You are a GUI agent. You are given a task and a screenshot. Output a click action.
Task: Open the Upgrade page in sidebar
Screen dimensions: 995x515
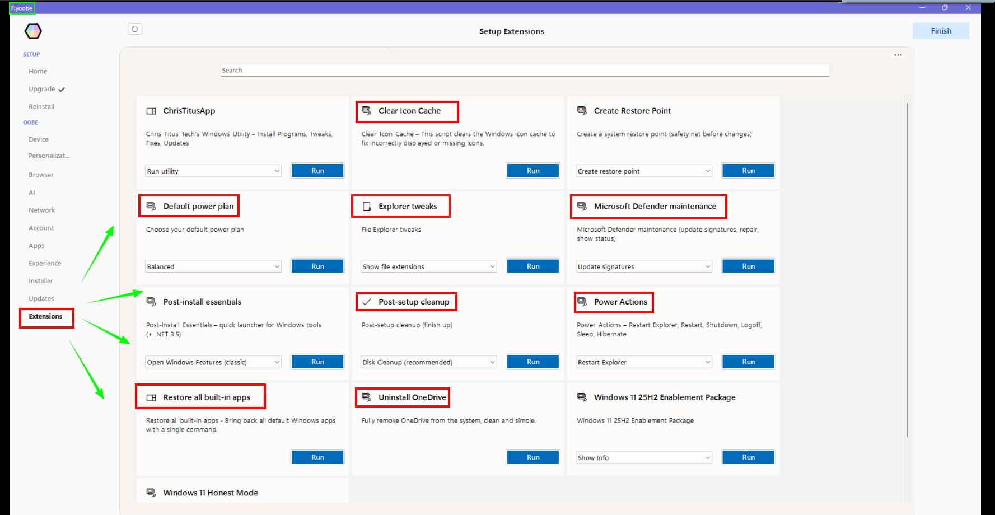[42, 89]
